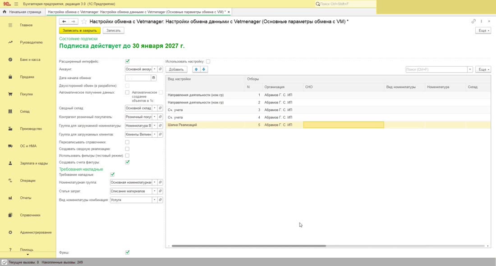The width and height of the screenshot is (496, 266).
Task: Open Сводный склад item with open-link icon
Action: 160,108
